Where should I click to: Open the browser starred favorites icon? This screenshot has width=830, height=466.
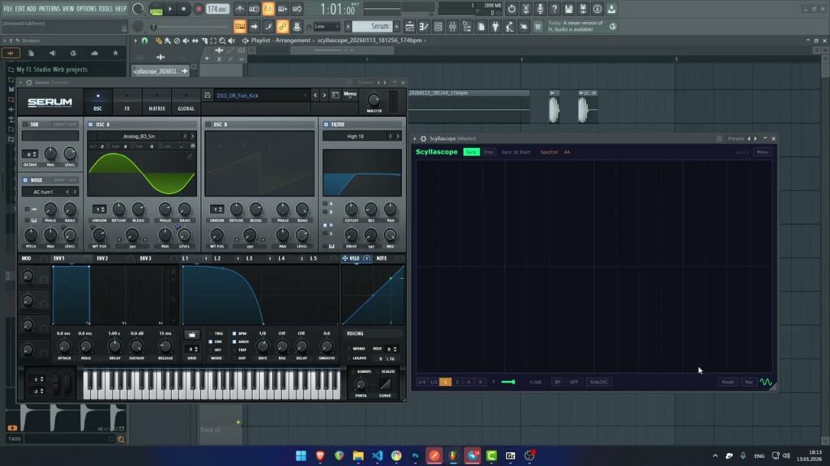point(115,53)
